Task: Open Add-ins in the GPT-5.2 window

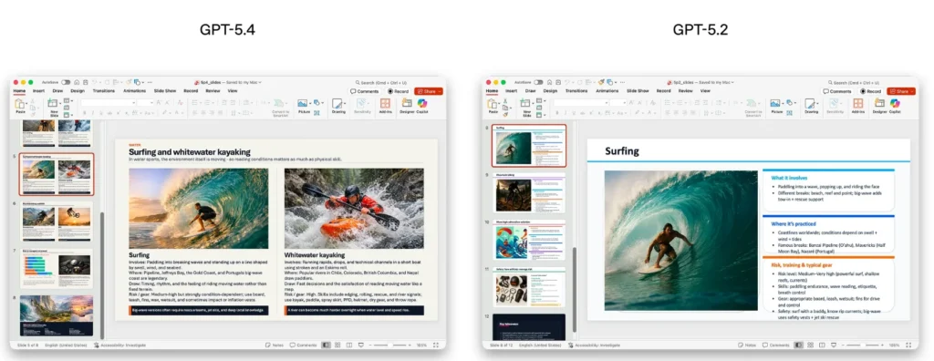Action: click(857, 106)
